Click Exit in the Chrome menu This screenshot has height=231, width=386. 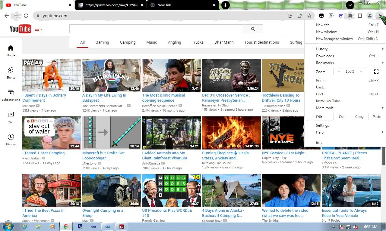345,142
